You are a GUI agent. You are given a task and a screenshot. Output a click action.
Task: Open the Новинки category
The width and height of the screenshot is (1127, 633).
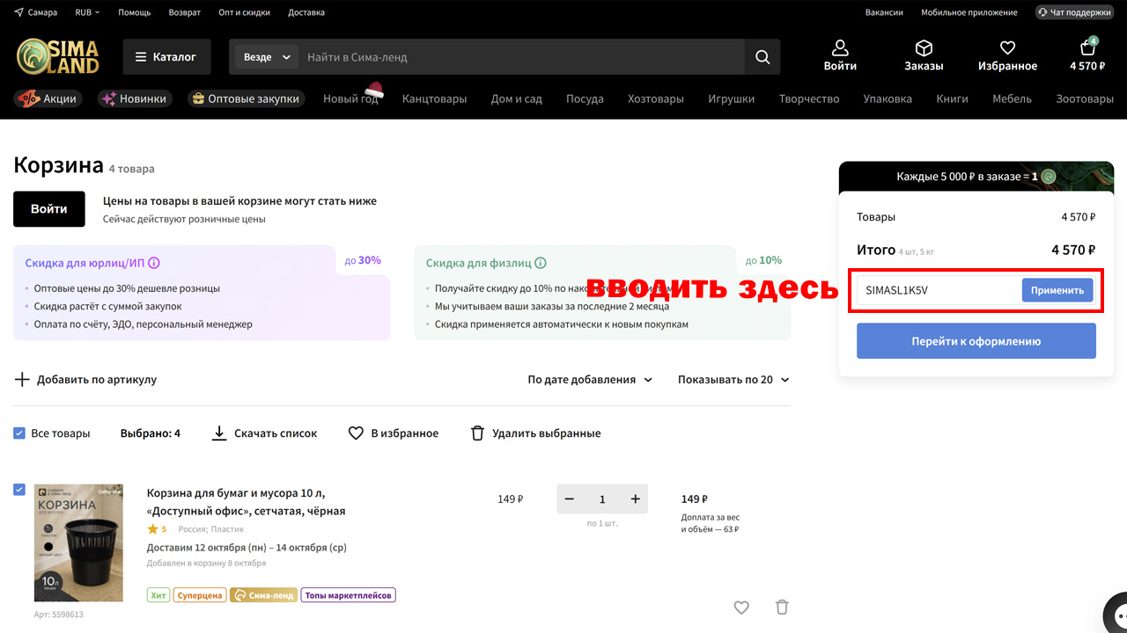click(x=135, y=98)
